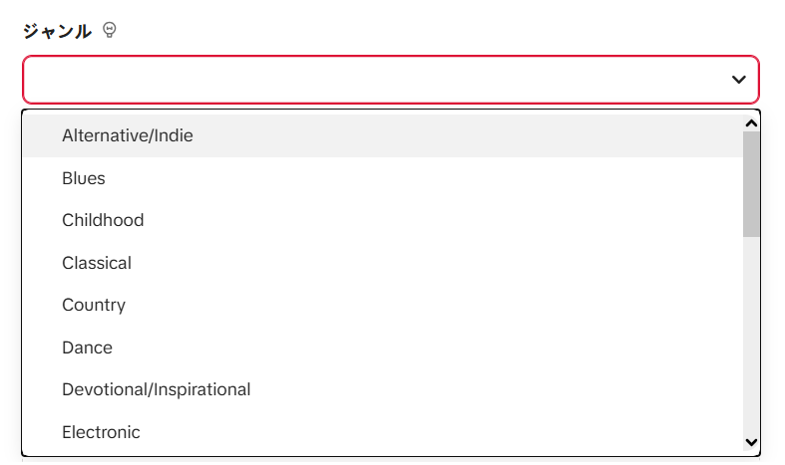Click the genre list scrollbar thumb

751,184
